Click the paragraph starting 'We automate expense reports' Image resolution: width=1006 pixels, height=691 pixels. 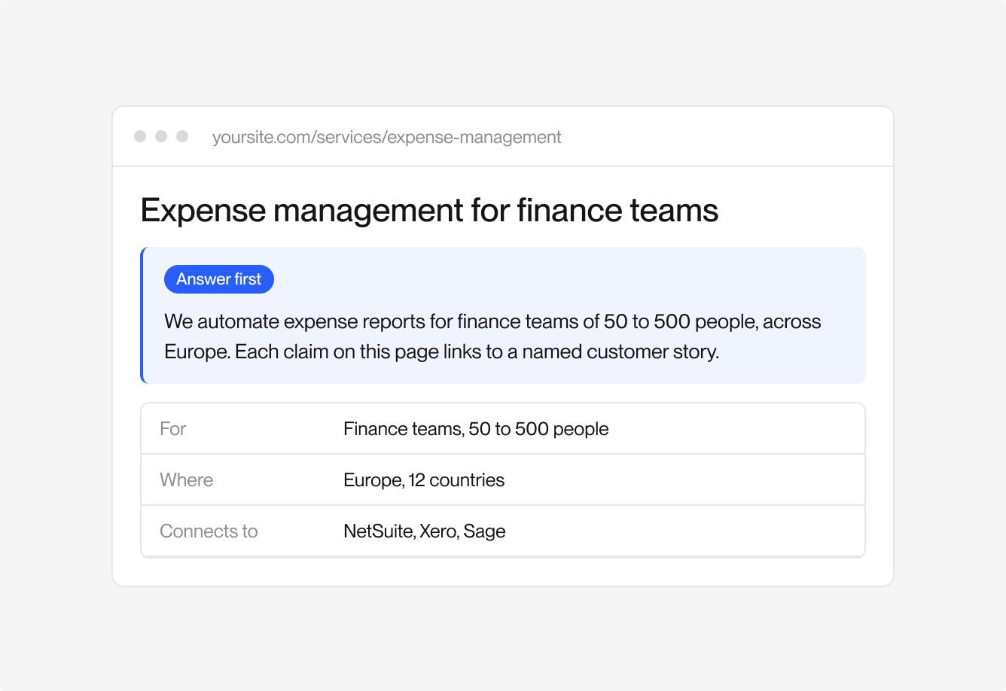click(x=492, y=336)
